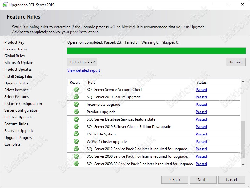The width and height of the screenshot is (250, 188).
Task: Click the 'Incomplete upgrade' rule name
Action: click(x=104, y=105)
